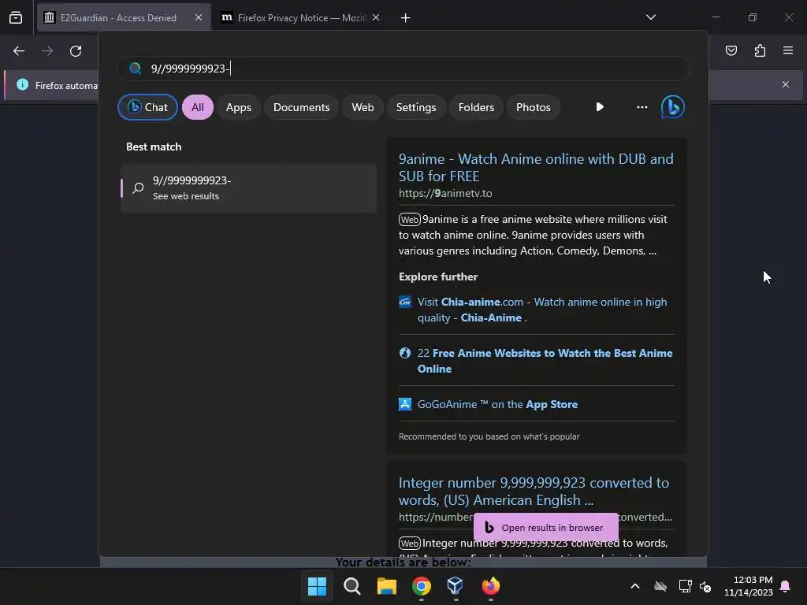Reload the page with the refresh icon
The image size is (807, 605).
(76, 51)
